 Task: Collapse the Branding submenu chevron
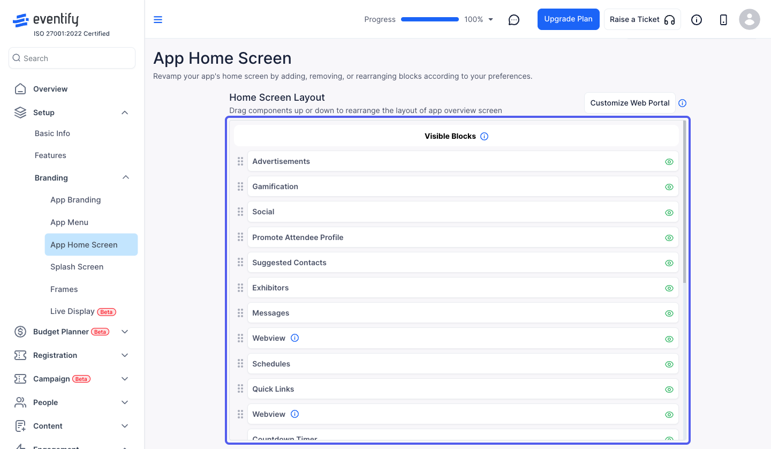(x=126, y=177)
